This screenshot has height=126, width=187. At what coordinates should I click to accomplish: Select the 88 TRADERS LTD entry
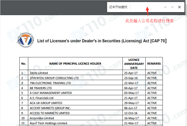[41, 88]
